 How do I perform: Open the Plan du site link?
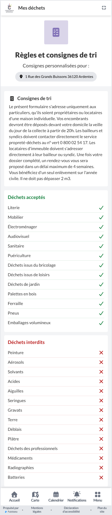(102, 510)
